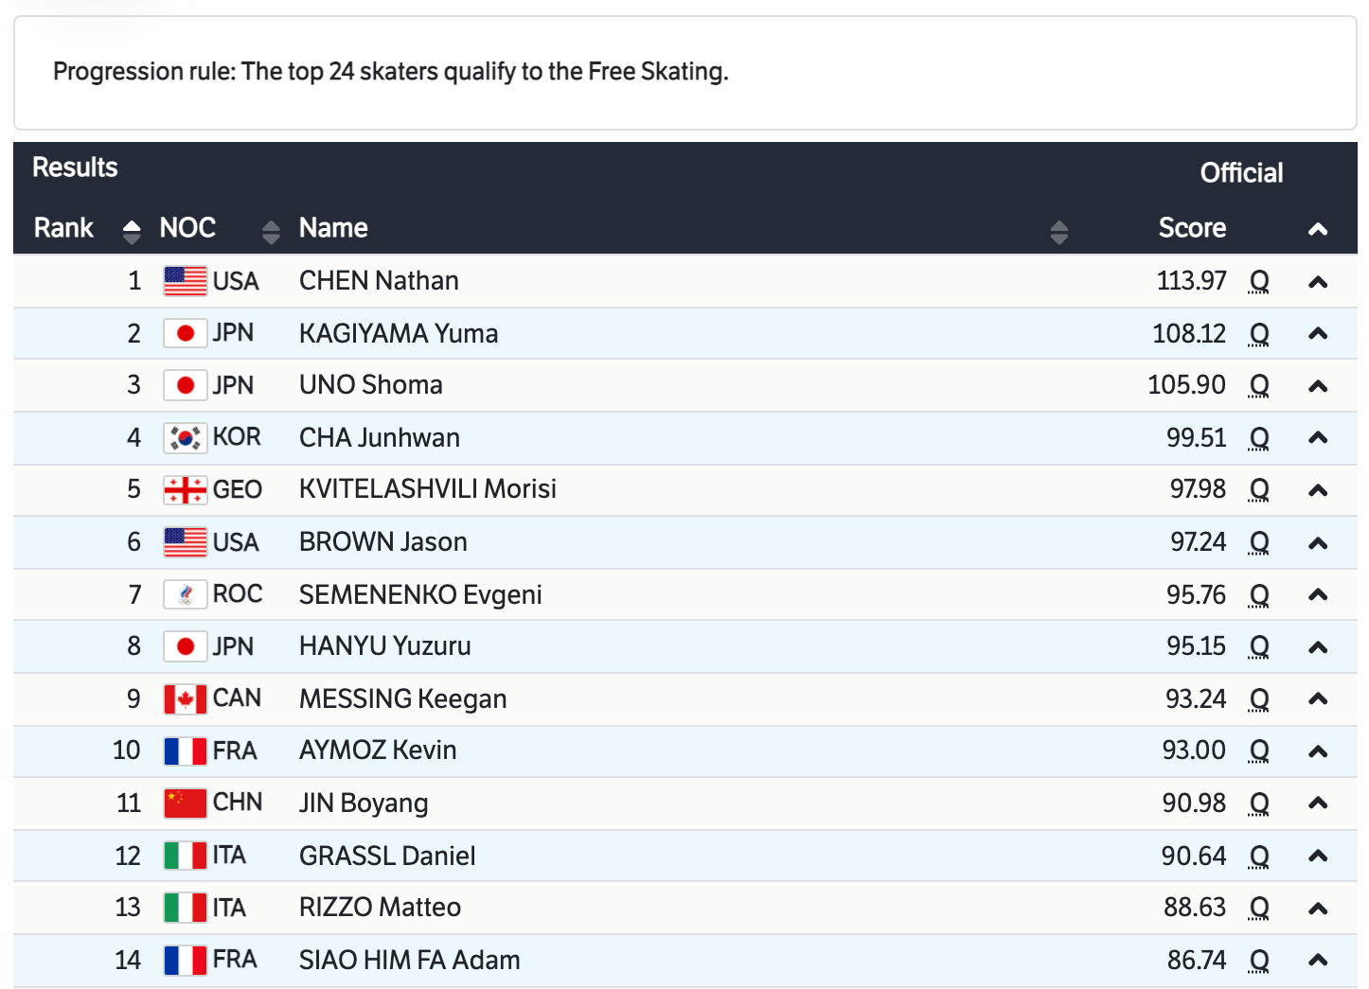Select MESSING Keegan's name
Viewport: 1369px width, 989px height.
point(402,699)
